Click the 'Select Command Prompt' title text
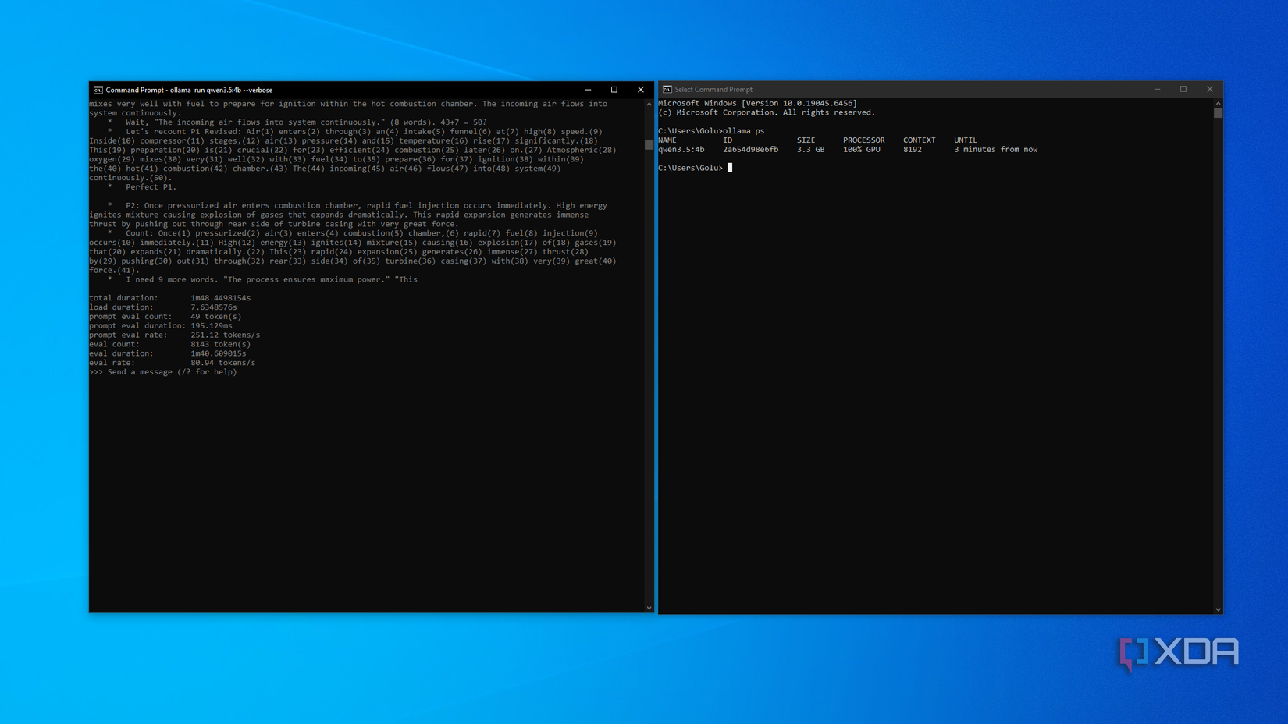Viewport: 1288px width, 724px height. (x=713, y=90)
